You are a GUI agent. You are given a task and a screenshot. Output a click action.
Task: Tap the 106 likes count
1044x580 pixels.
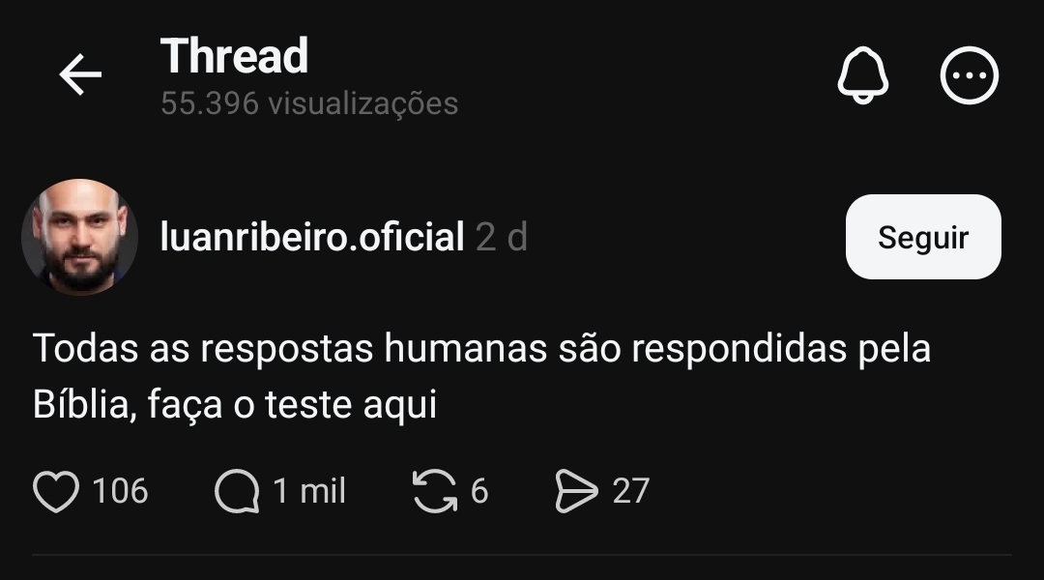[120, 491]
